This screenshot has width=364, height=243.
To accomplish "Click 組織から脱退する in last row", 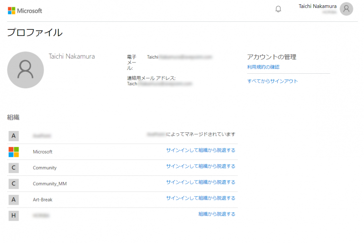I will (x=217, y=214).
